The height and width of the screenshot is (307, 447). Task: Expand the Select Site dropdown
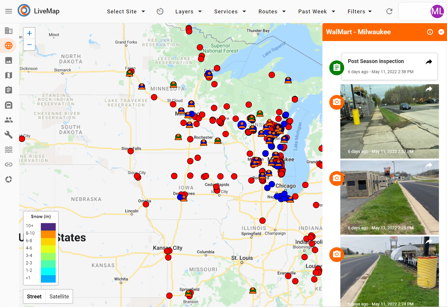(126, 11)
